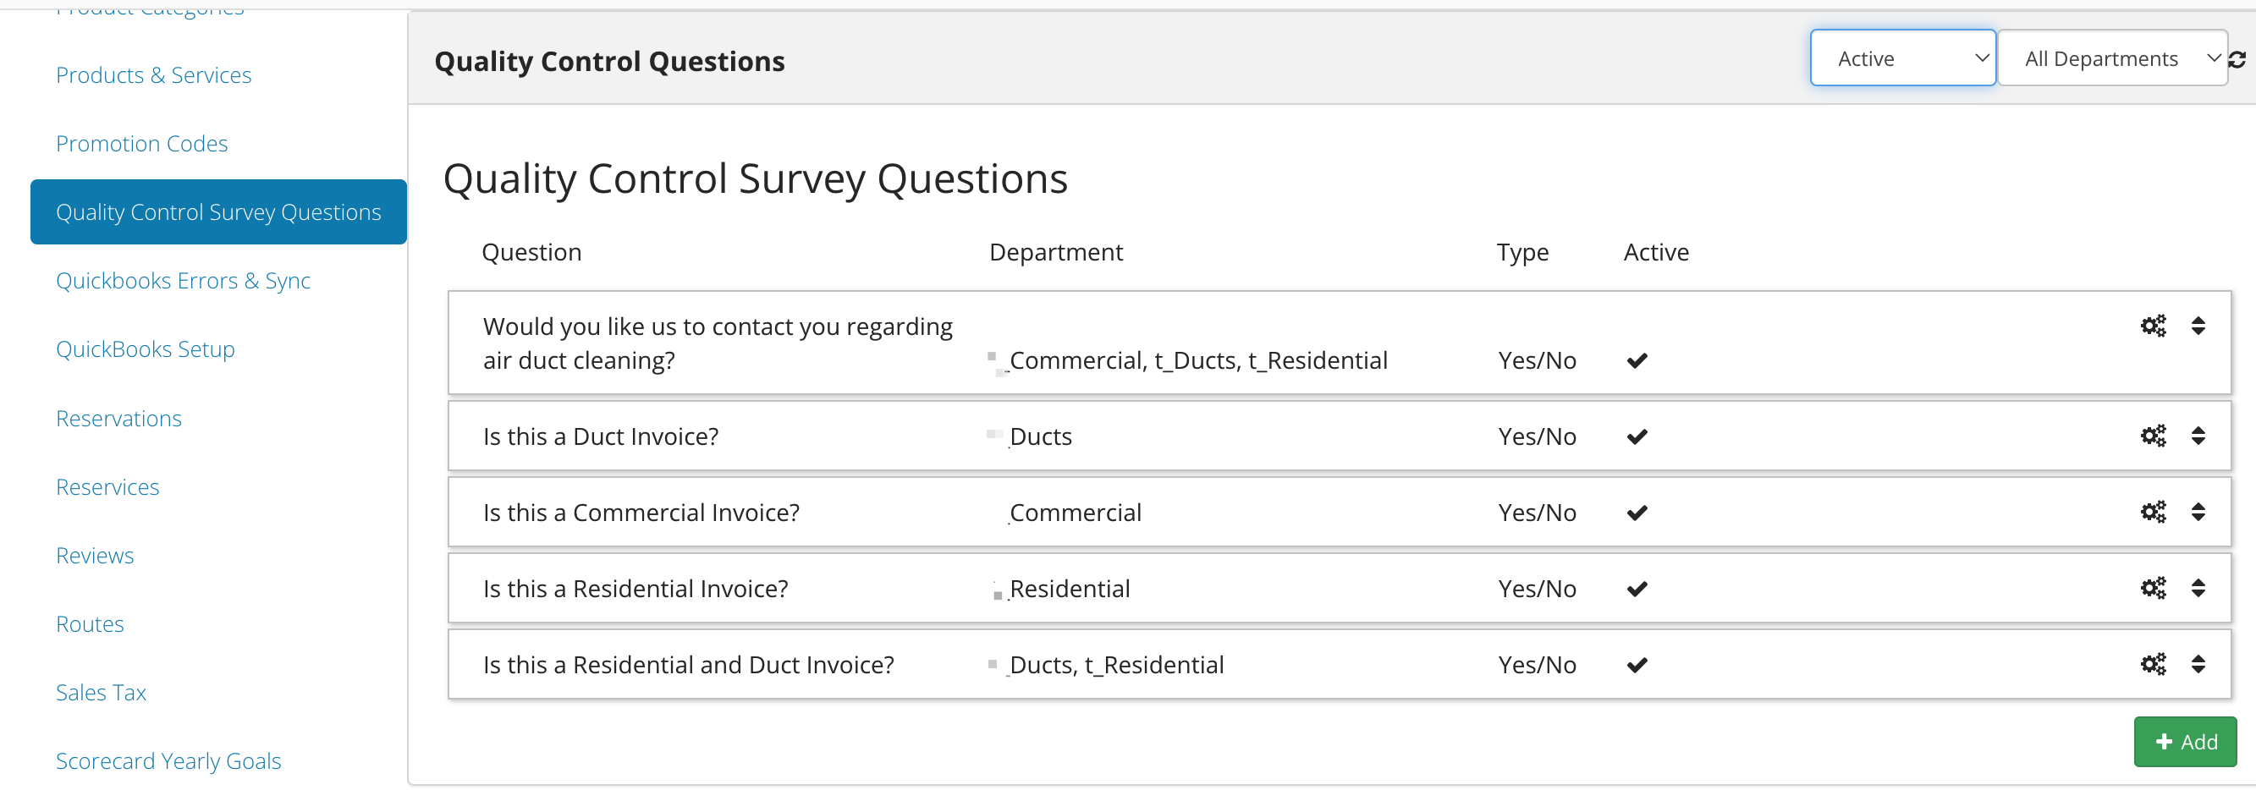Viewport: 2256px width, 790px height.
Task: Open the All Departments dropdown
Action: (2112, 58)
